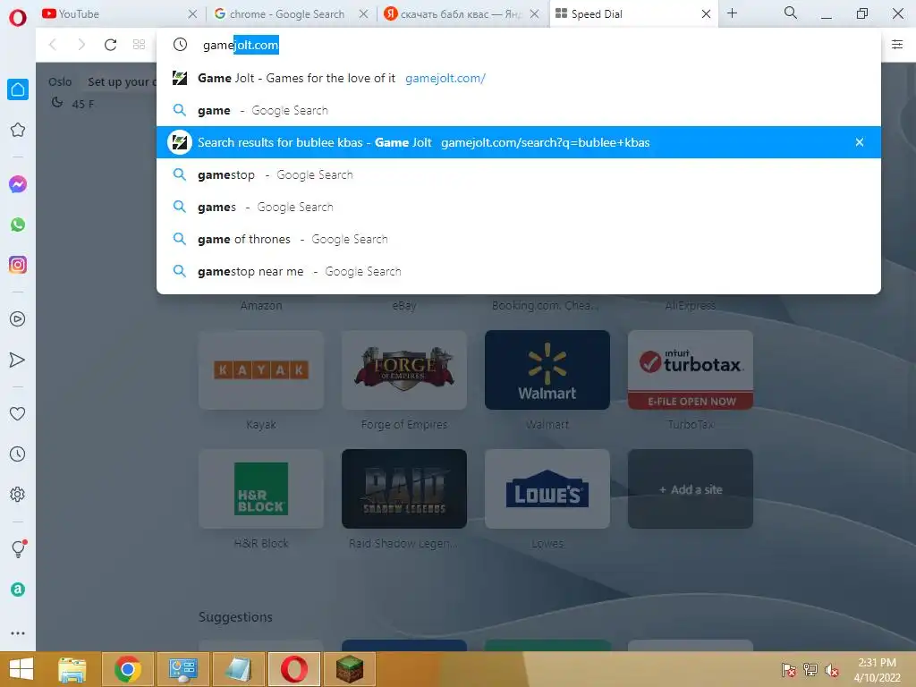This screenshot has width=916, height=687.
Task: Click muted volume tray icon
Action: click(831, 670)
